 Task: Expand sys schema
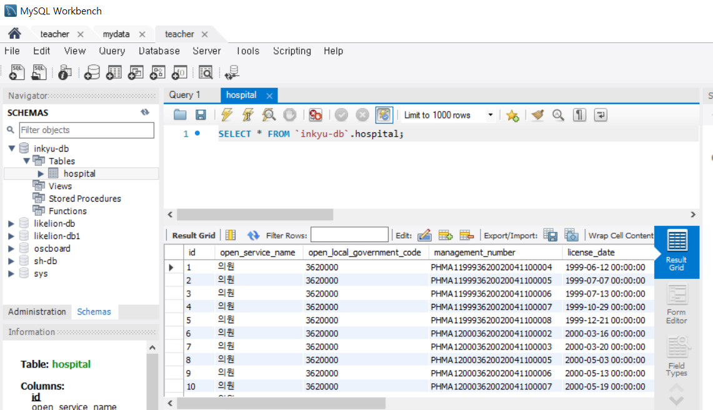(x=11, y=273)
